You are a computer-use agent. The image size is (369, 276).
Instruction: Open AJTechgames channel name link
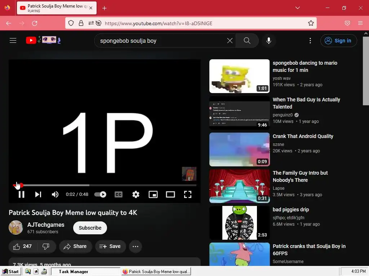click(x=46, y=225)
